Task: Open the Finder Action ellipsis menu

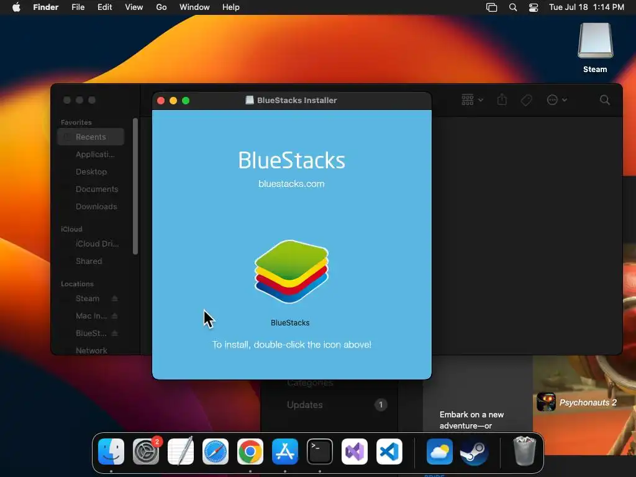Action: tap(556, 100)
